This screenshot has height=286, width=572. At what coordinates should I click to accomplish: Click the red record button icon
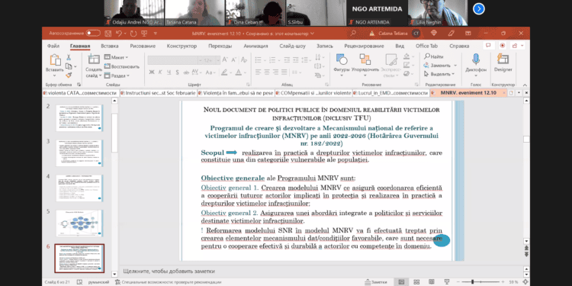point(503,46)
